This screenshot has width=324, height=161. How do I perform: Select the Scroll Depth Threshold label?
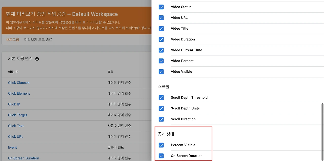[x=189, y=97]
